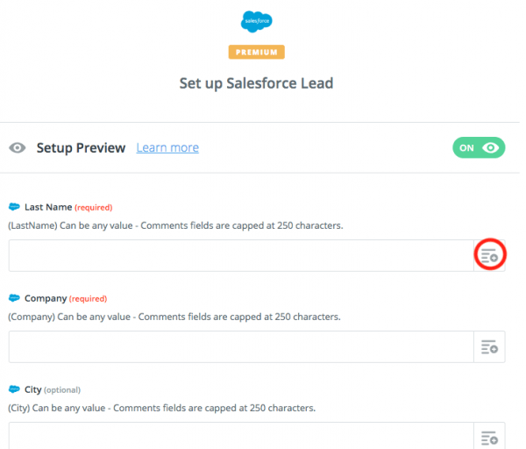Click the PREMIUM badge

pos(256,53)
